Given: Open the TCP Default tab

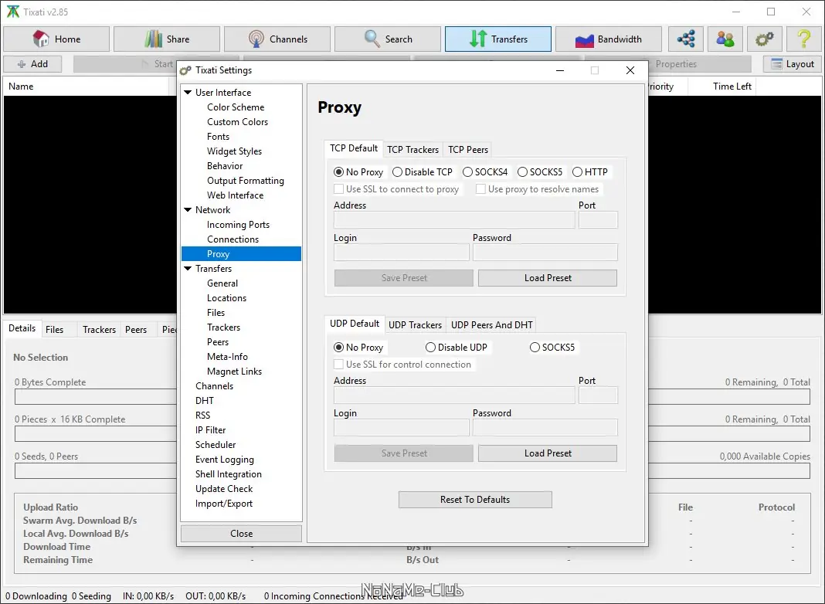Looking at the screenshot, I should 354,148.
